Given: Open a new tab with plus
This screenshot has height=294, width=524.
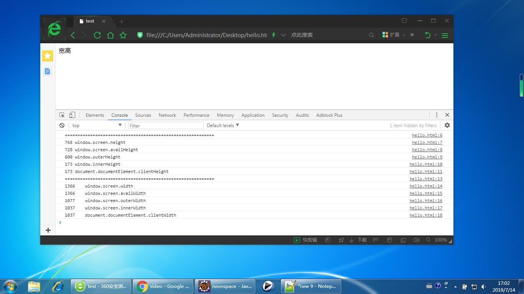Looking at the screenshot, I should tap(121, 21).
